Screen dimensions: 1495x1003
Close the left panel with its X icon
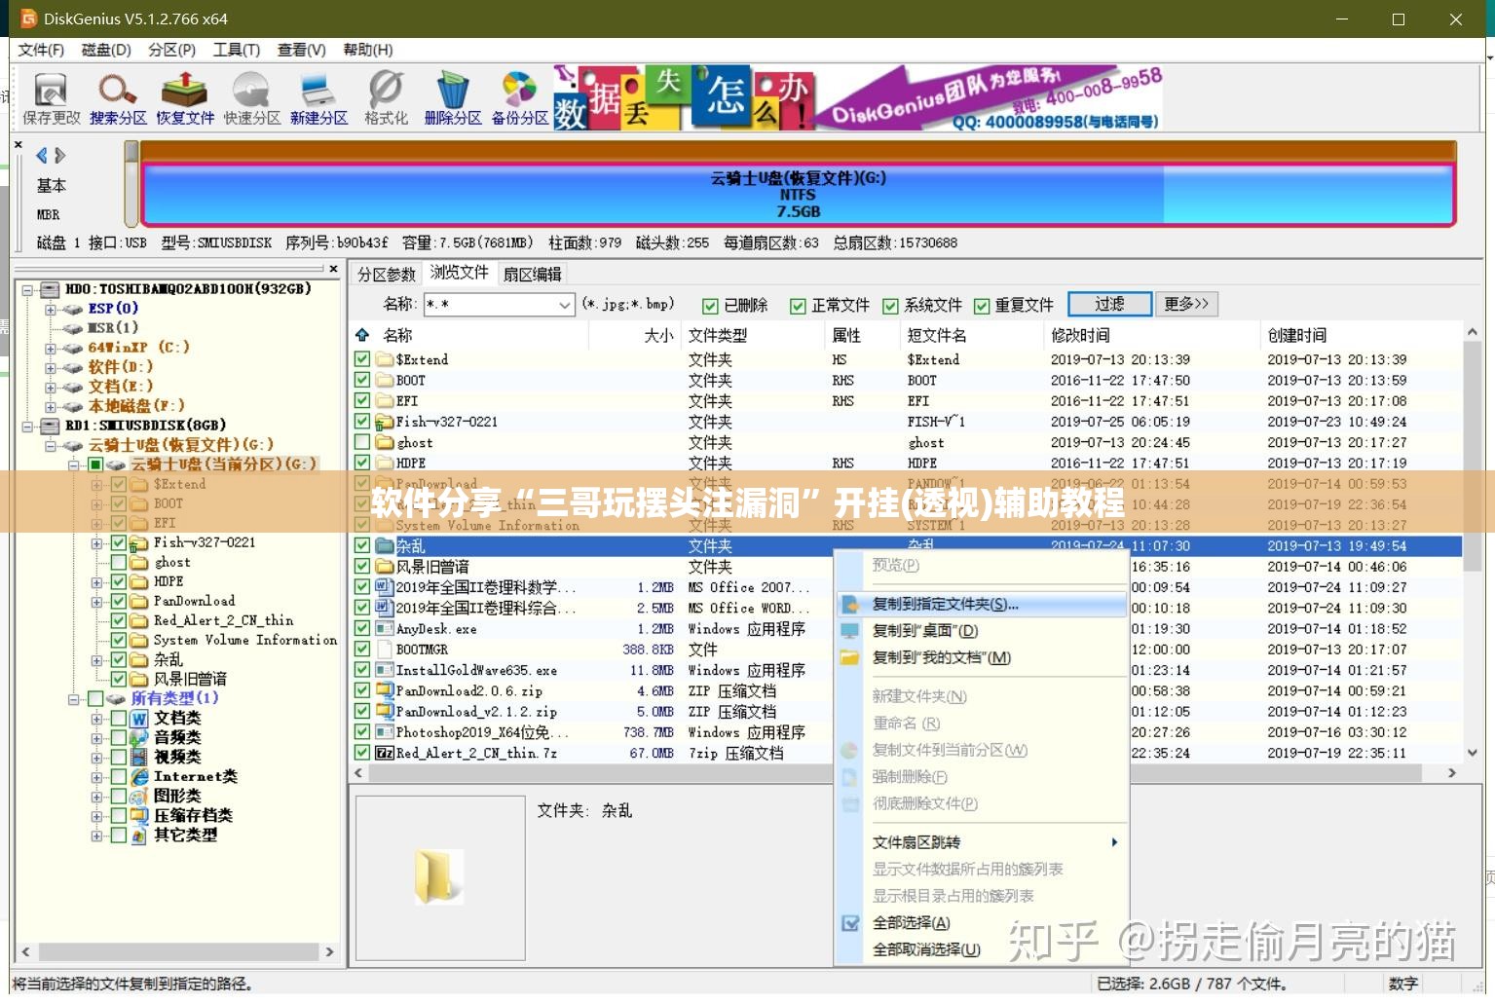click(x=333, y=269)
